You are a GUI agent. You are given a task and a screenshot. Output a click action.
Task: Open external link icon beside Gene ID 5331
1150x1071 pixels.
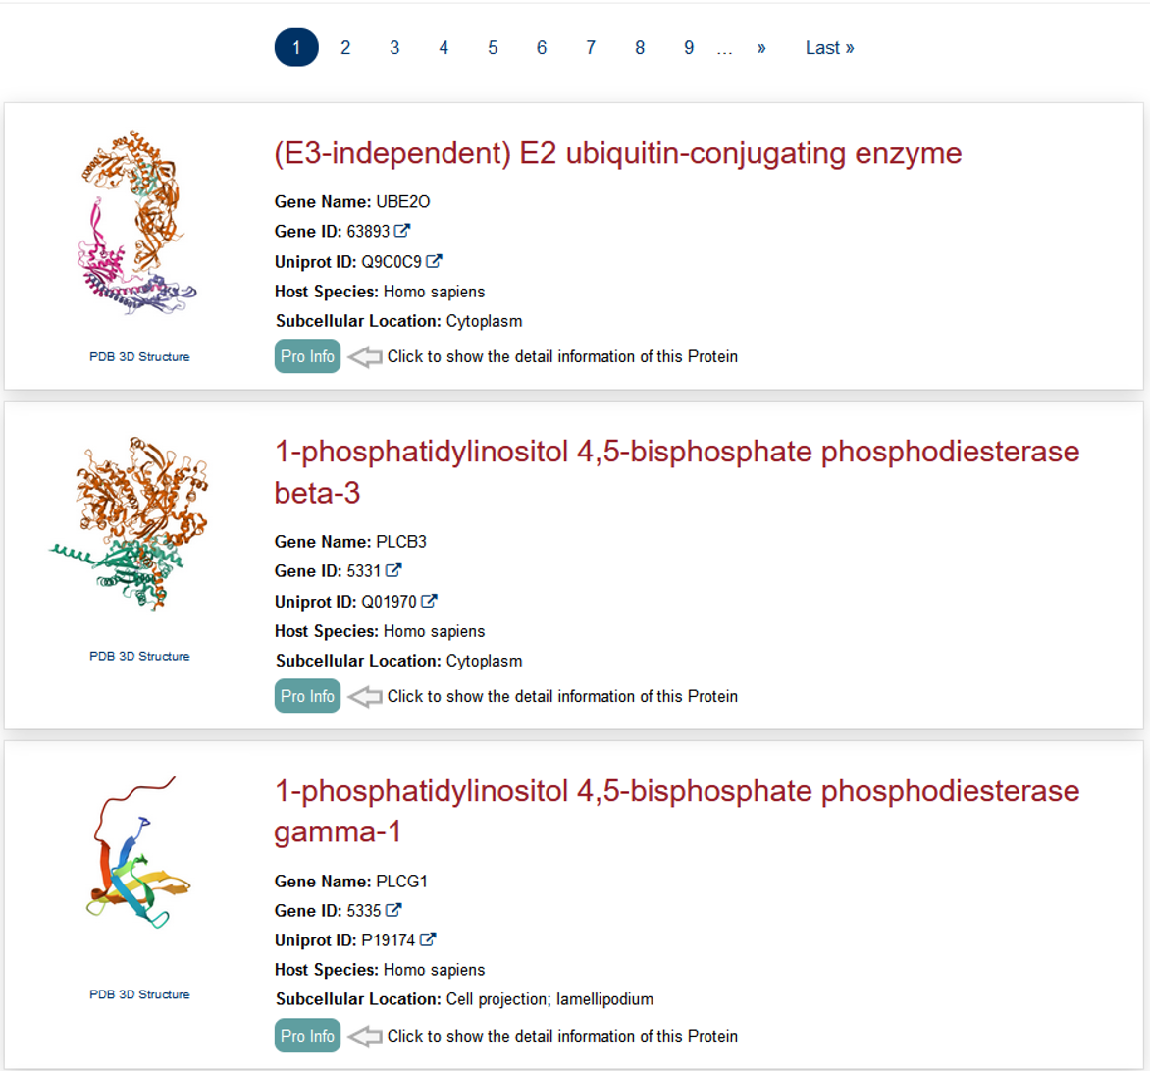click(394, 570)
